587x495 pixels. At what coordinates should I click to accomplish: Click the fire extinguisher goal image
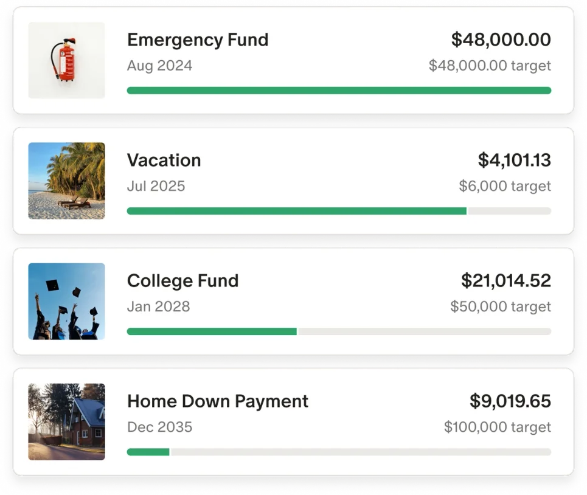tap(66, 60)
